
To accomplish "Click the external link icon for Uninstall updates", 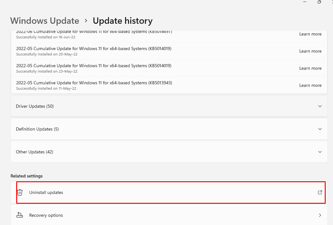I will pos(320,192).
